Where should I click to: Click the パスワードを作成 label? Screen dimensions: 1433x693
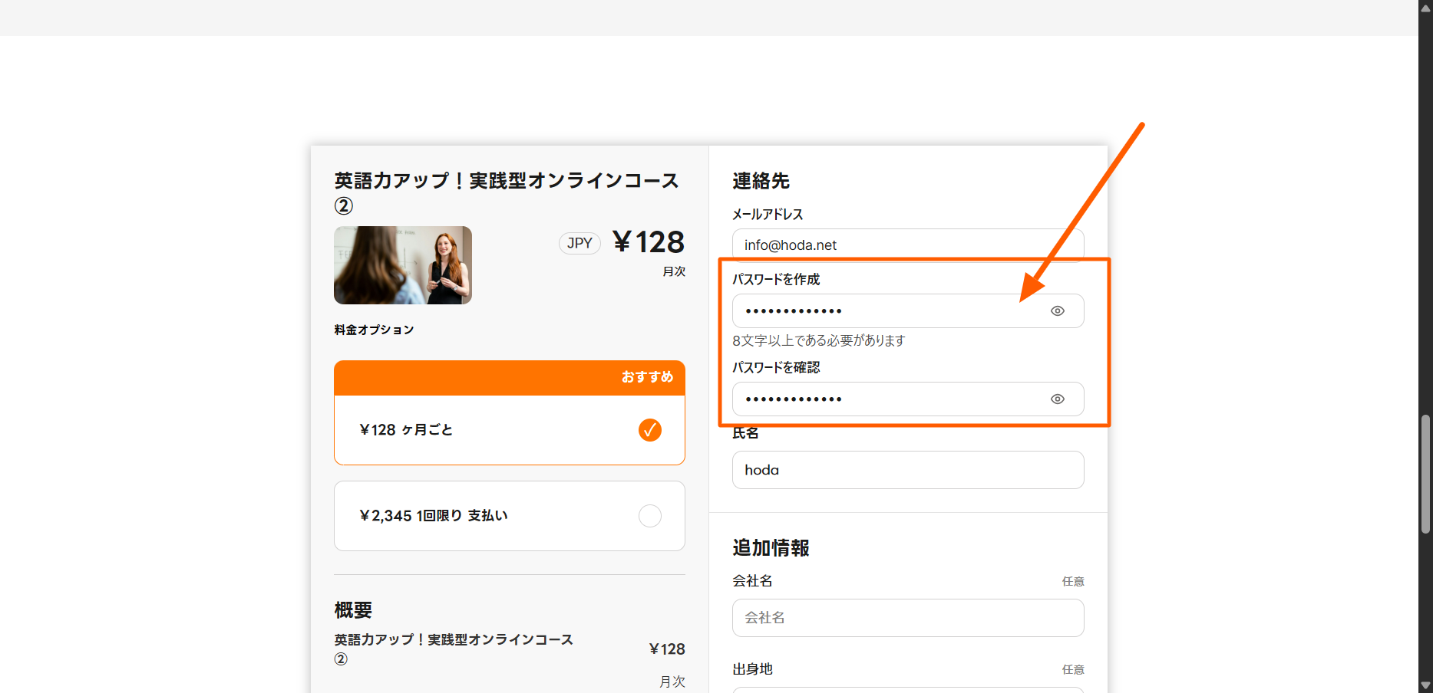(776, 280)
